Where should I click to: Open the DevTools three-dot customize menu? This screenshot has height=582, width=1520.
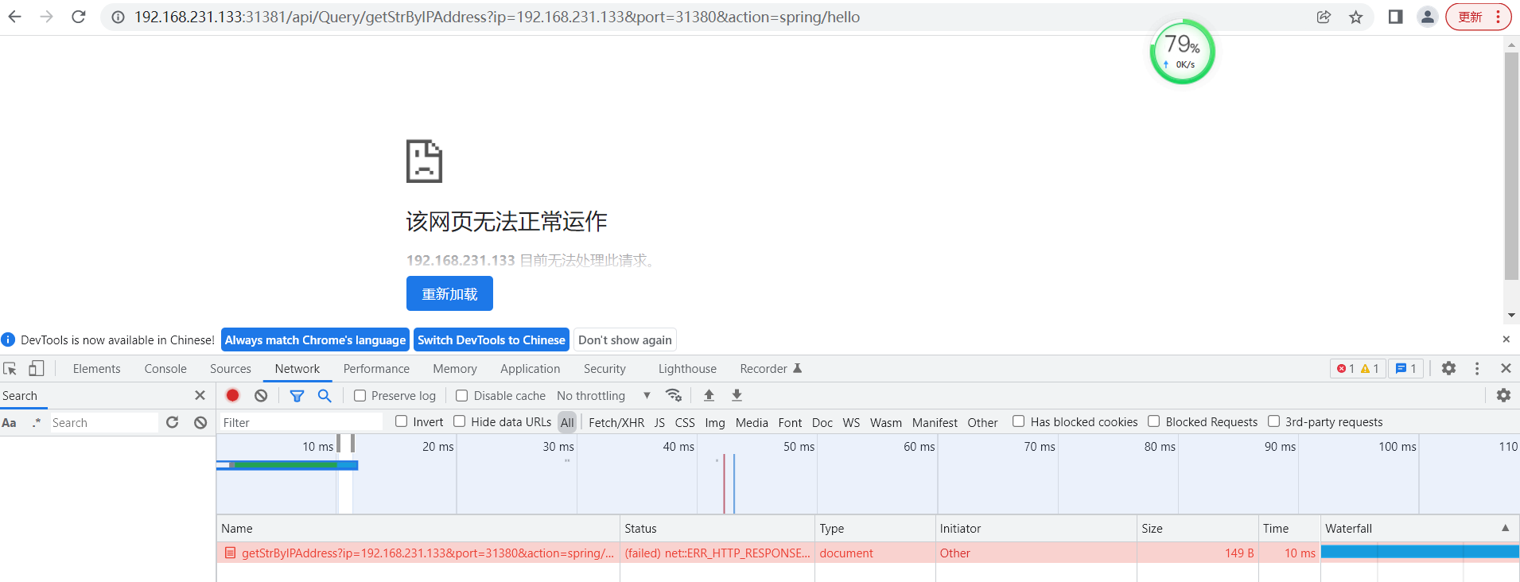(1477, 369)
